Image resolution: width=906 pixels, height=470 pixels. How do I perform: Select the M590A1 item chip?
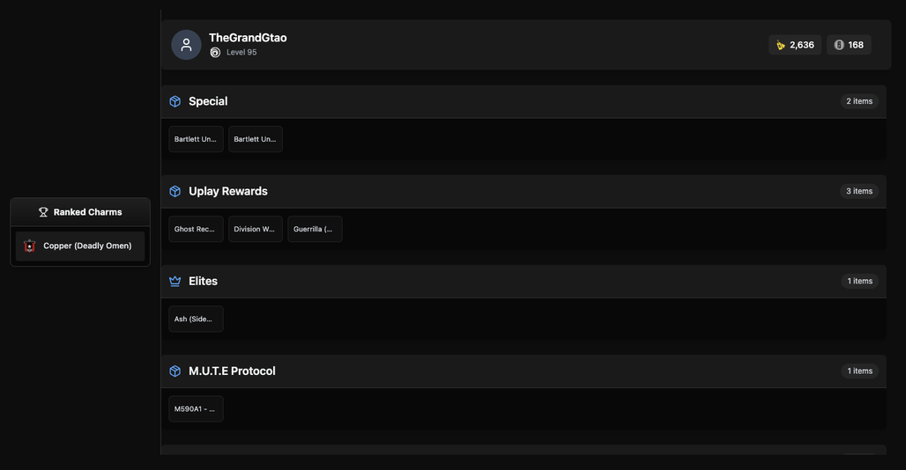196,409
